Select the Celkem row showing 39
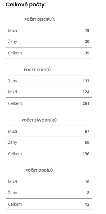The width and height of the screenshot is (106, 214). tap(49, 53)
